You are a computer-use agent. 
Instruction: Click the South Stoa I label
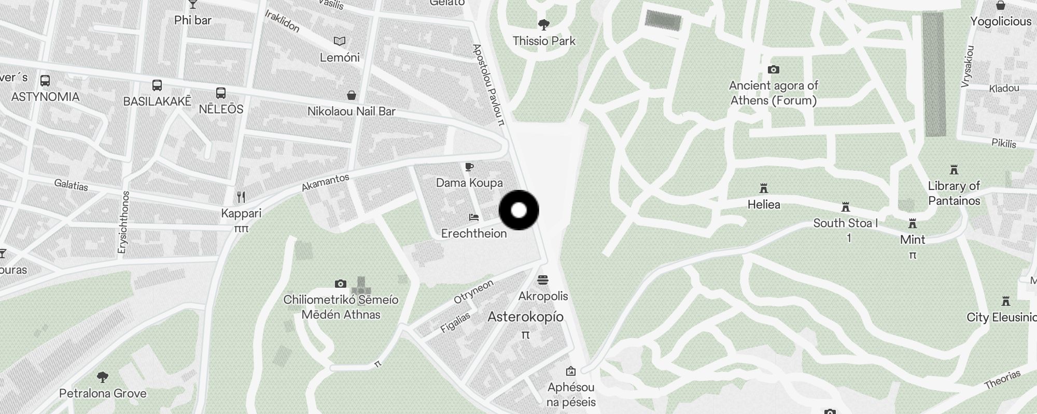[846, 223]
